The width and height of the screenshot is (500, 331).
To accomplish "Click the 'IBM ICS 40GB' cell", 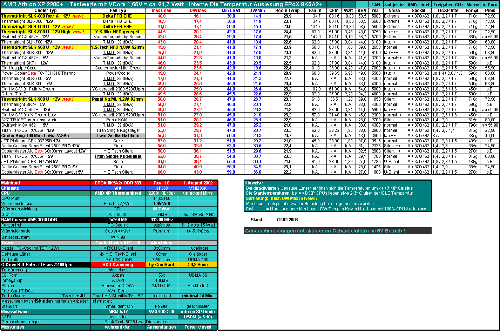I will 118,259.
